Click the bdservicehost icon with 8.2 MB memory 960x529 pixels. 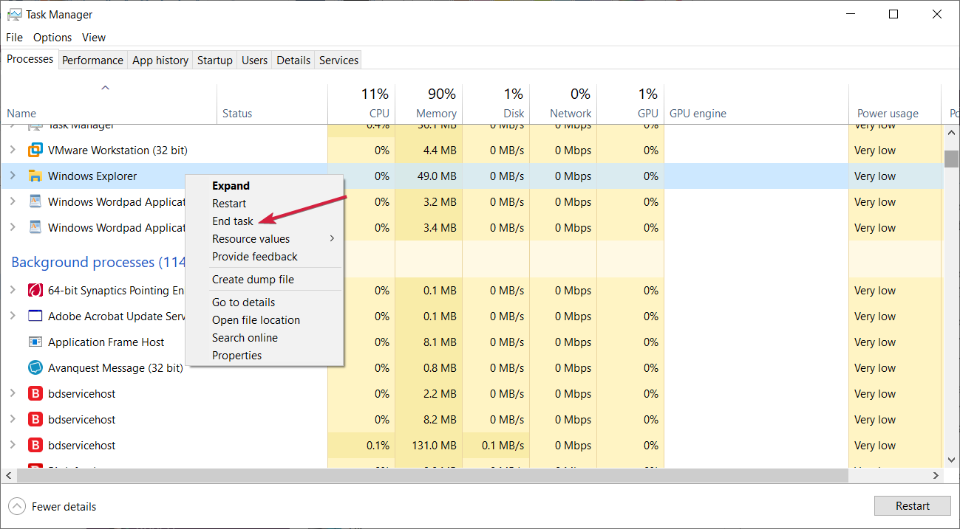[35, 420]
